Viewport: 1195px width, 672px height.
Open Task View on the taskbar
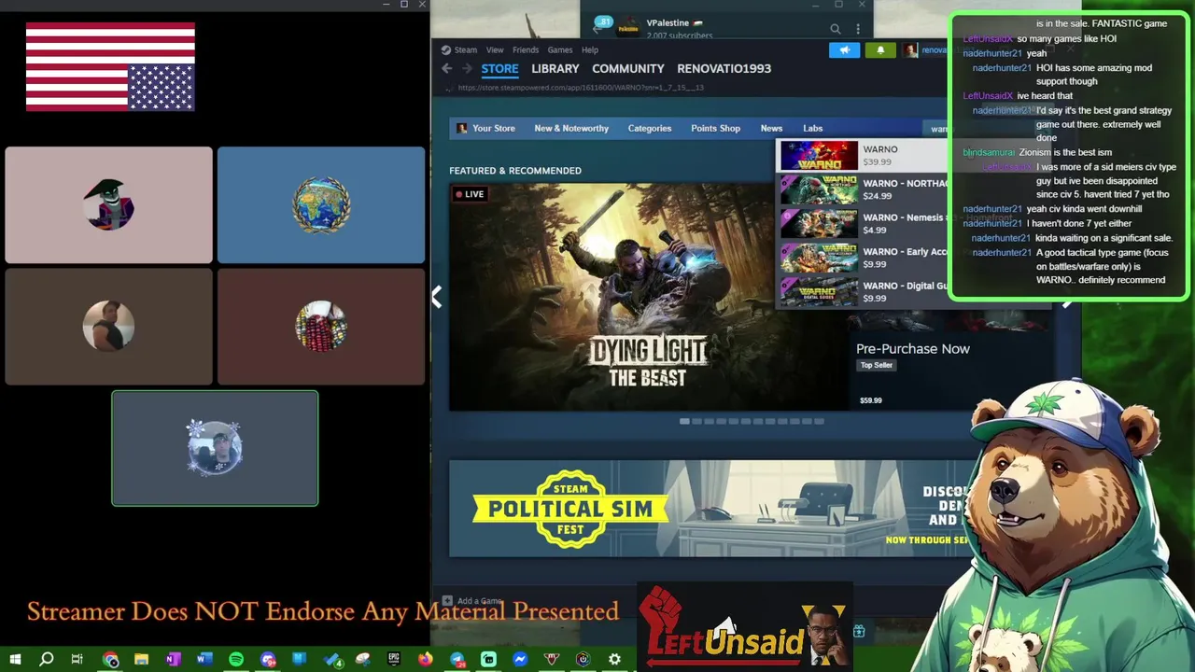point(77,659)
